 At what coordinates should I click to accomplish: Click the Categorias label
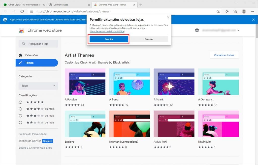coord(25,76)
